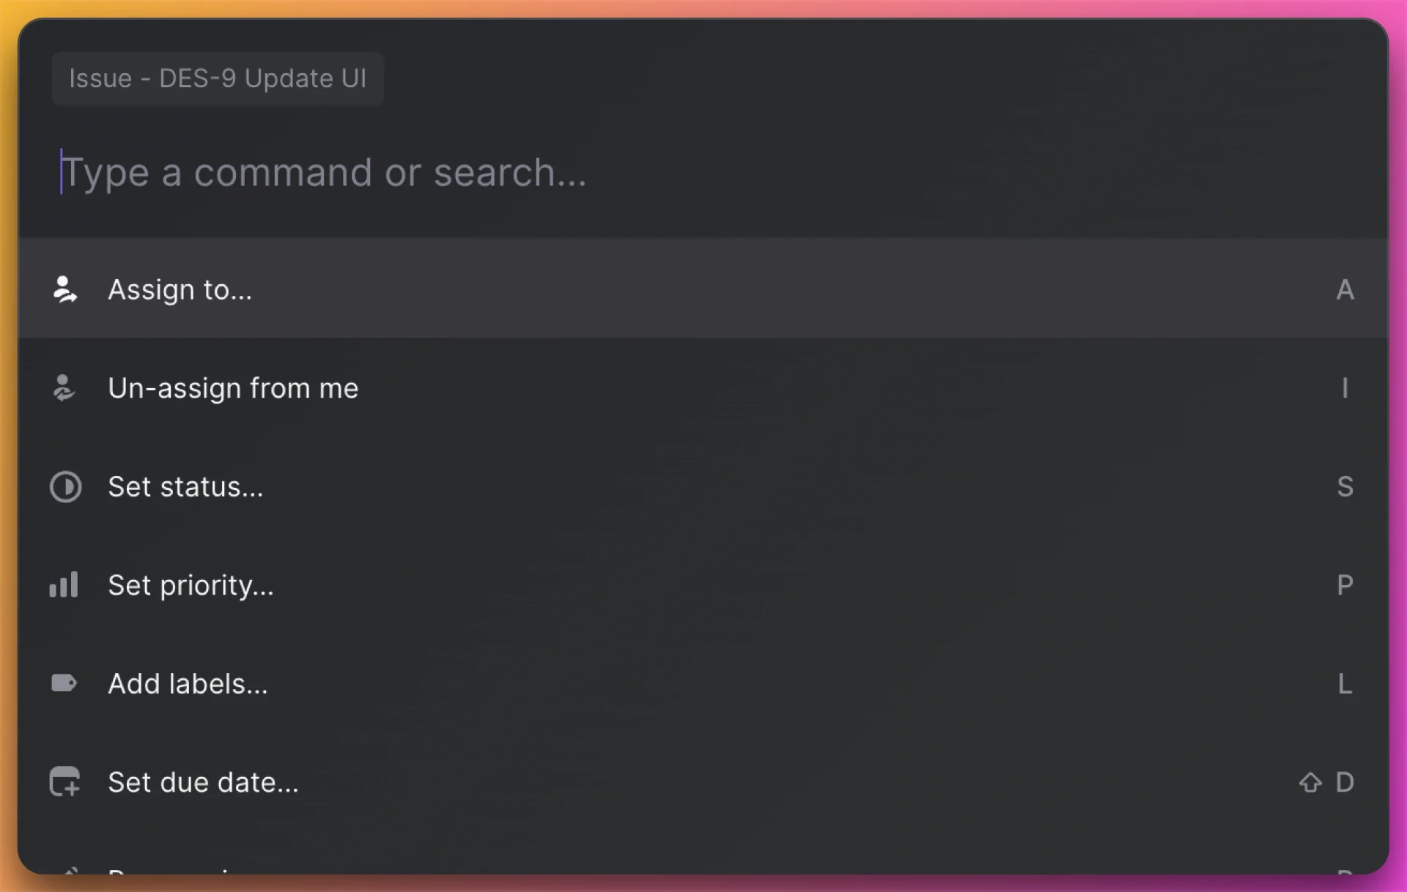This screenshot has width=1407, height=892.
Task: Choose the 'Assign to...' command
Action: click(x=179, y=289)
